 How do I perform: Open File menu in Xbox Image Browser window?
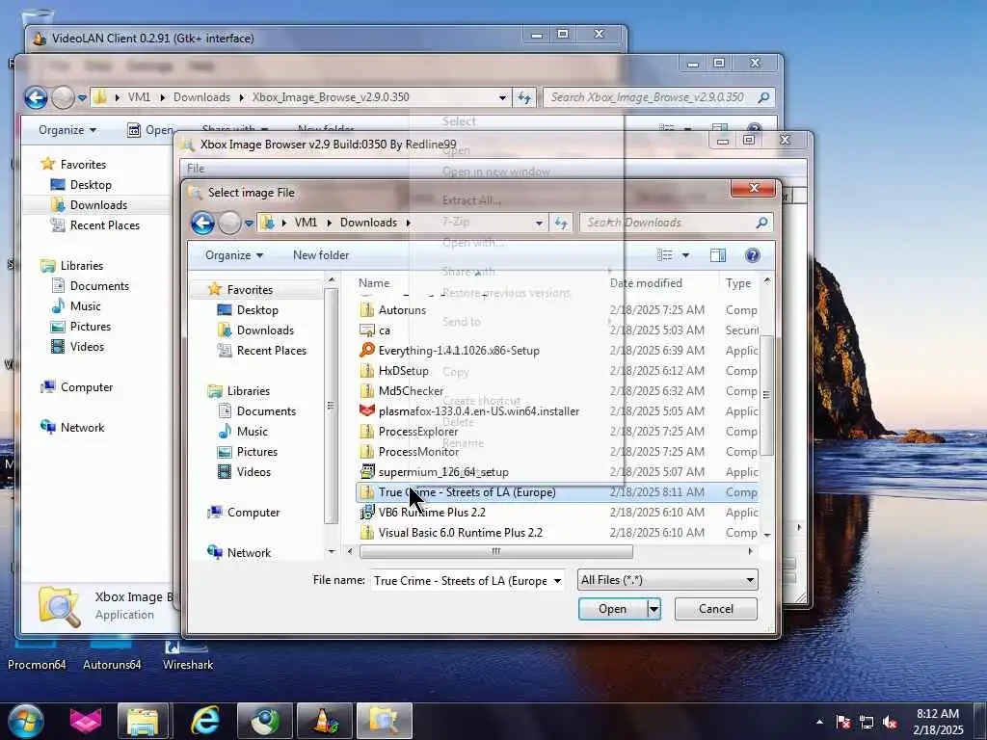click(196, 168)
